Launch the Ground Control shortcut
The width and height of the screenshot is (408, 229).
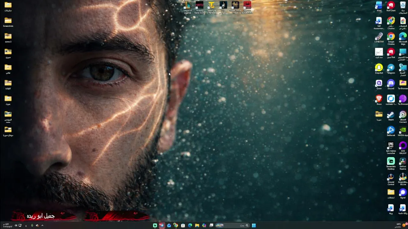coord(391,179)
